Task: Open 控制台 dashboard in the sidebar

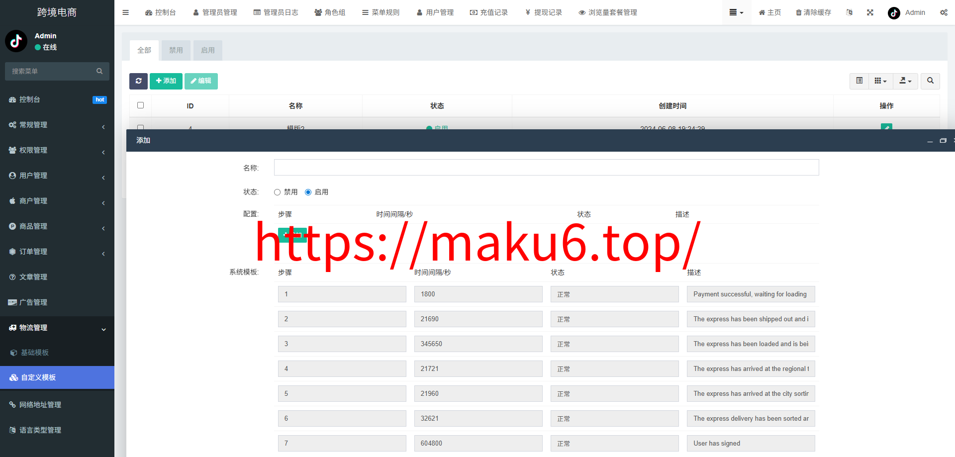Action: (x=57, y=99)
